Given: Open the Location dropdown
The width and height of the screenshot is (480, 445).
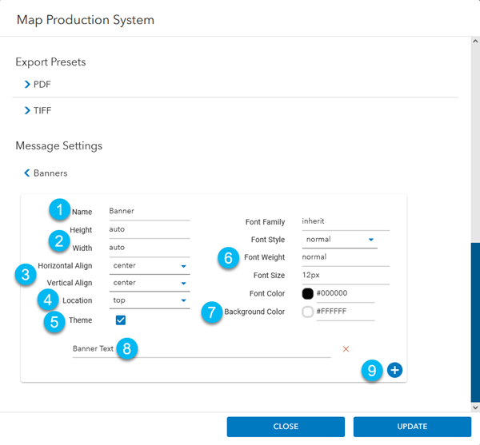Looking at the screenshot, I should [150, 301].
